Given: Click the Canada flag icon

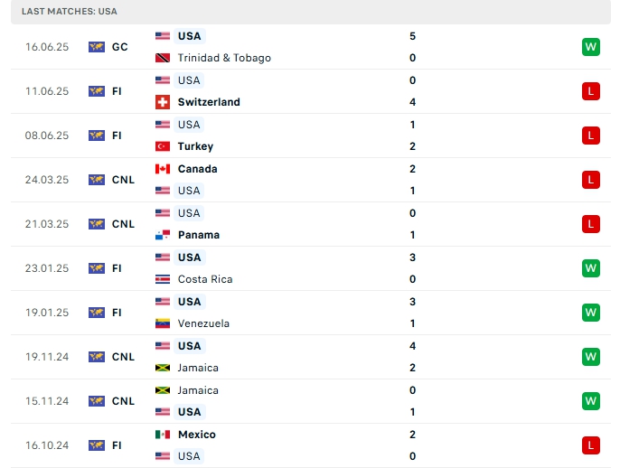Looking at the screenshot, I should [x=163, y=169].
